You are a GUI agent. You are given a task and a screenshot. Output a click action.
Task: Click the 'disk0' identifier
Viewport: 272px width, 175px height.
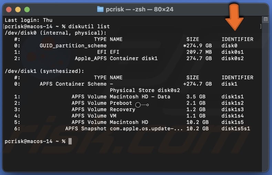(229, 46)
